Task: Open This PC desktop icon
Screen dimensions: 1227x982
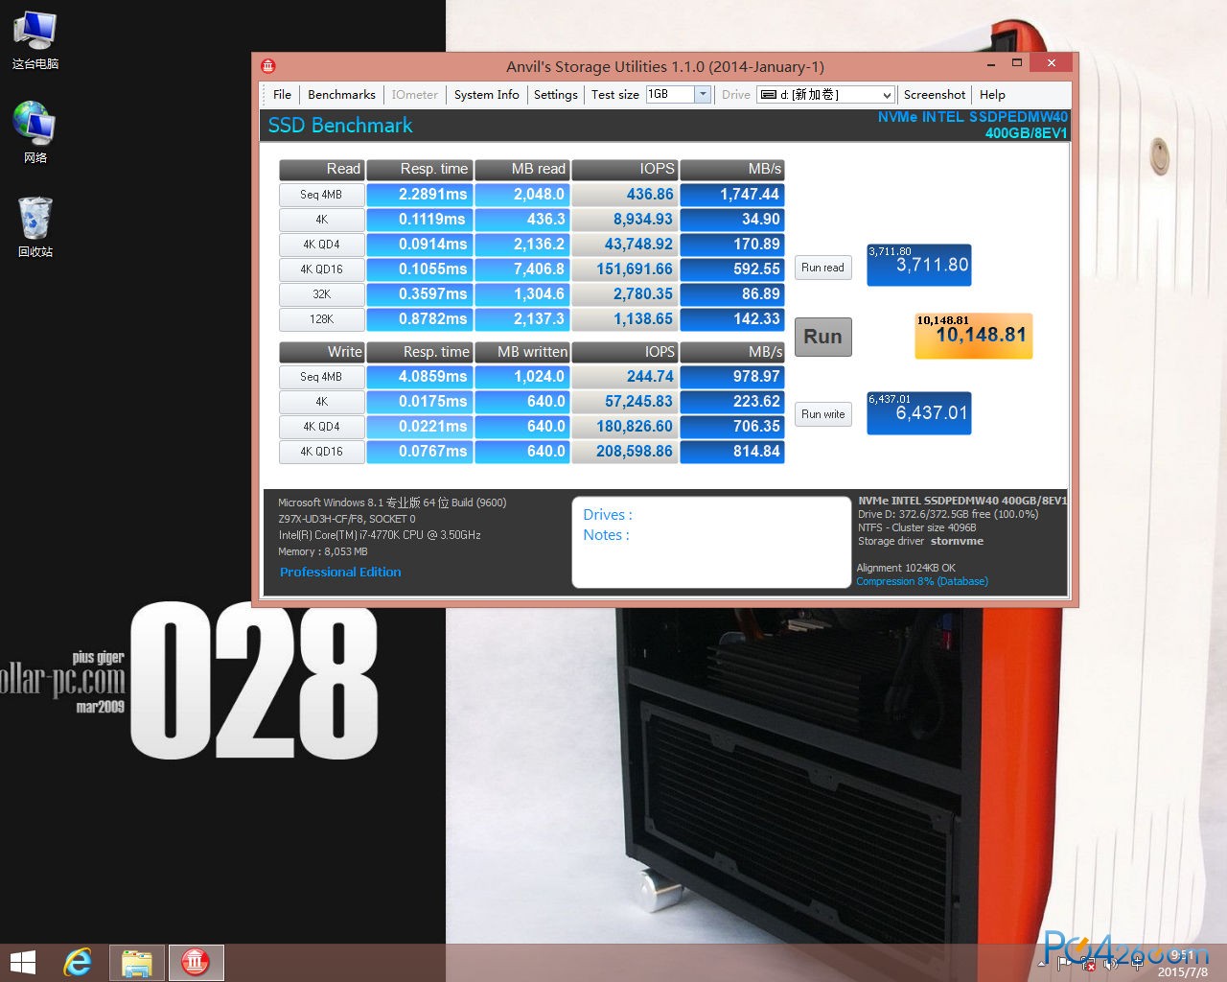Action: (35, 40)
